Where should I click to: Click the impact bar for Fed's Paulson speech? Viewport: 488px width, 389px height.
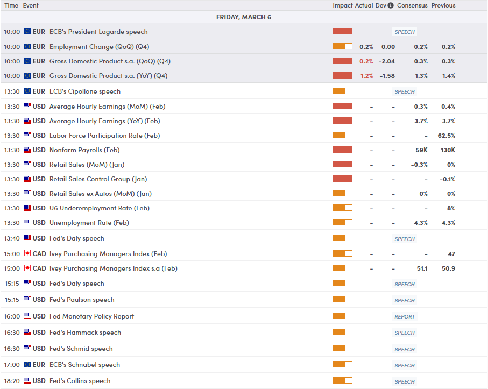[x=343, y=299]
